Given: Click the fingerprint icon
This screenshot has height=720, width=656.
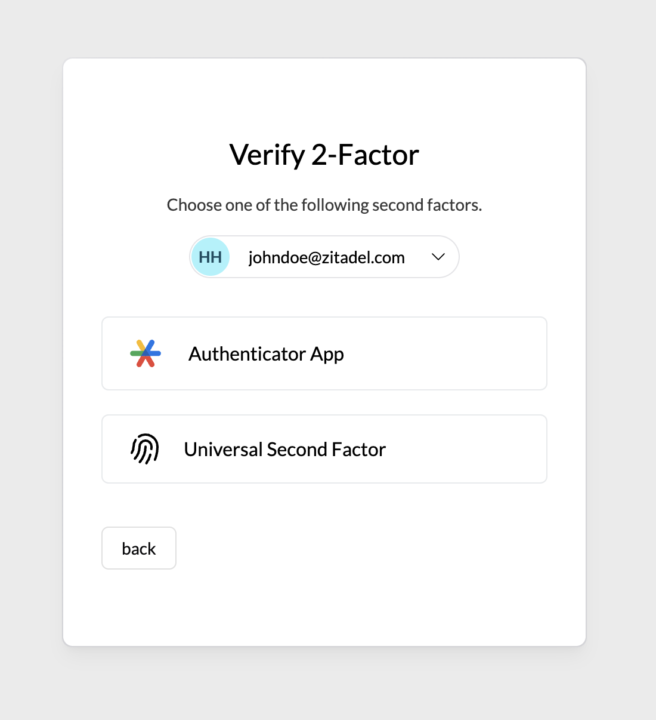Looking at the screenshot, I should click(x=145, y=449).
